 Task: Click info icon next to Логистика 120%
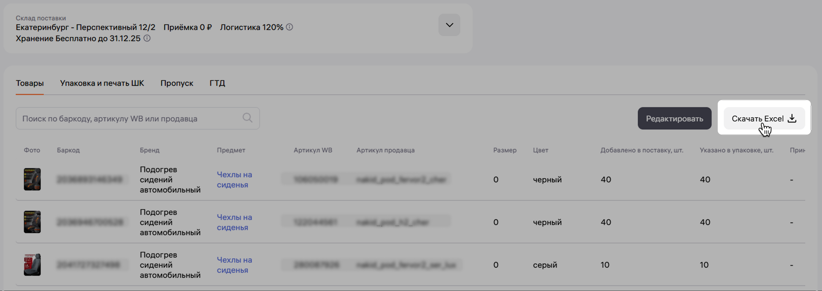[x=289, y=27]
